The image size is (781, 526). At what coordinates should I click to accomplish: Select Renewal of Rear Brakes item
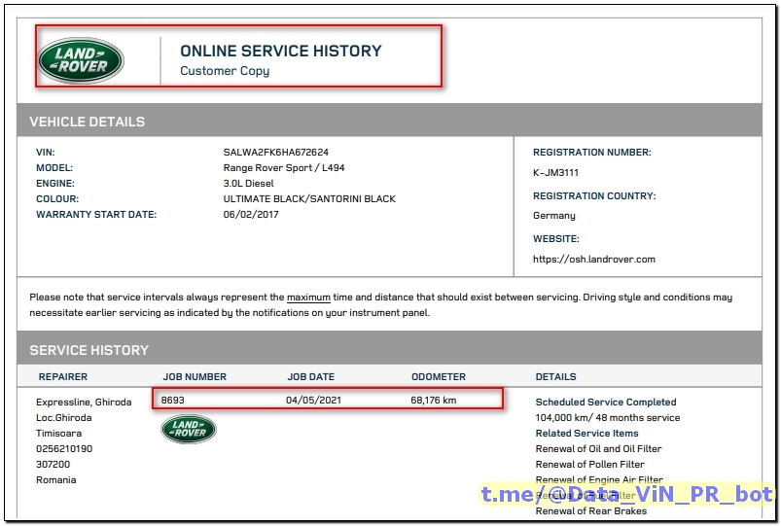[591, 510]
